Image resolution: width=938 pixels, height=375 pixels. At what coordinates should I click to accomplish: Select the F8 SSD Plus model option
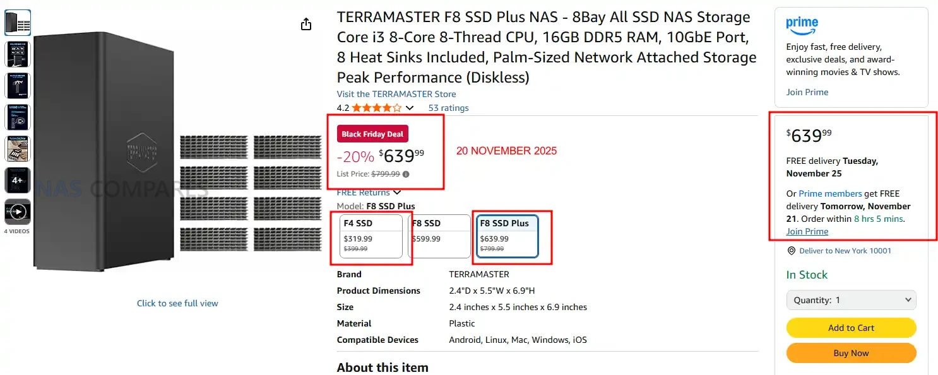(507, 236)
